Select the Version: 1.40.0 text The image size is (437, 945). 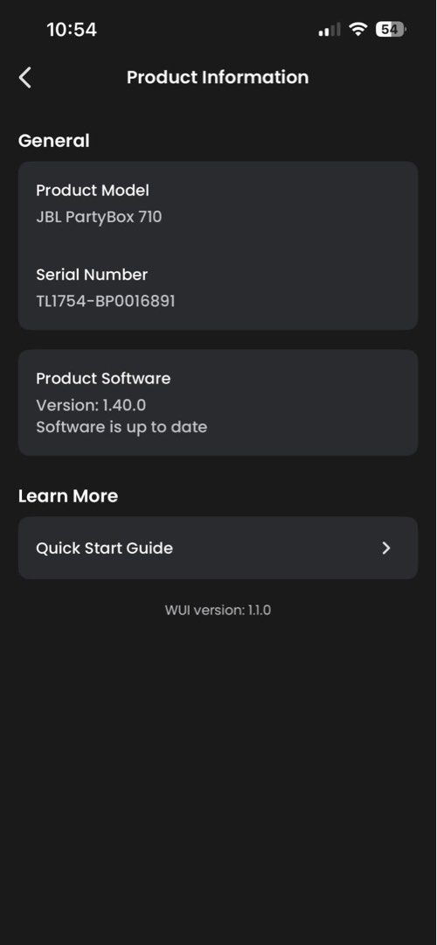coord(91,404)
